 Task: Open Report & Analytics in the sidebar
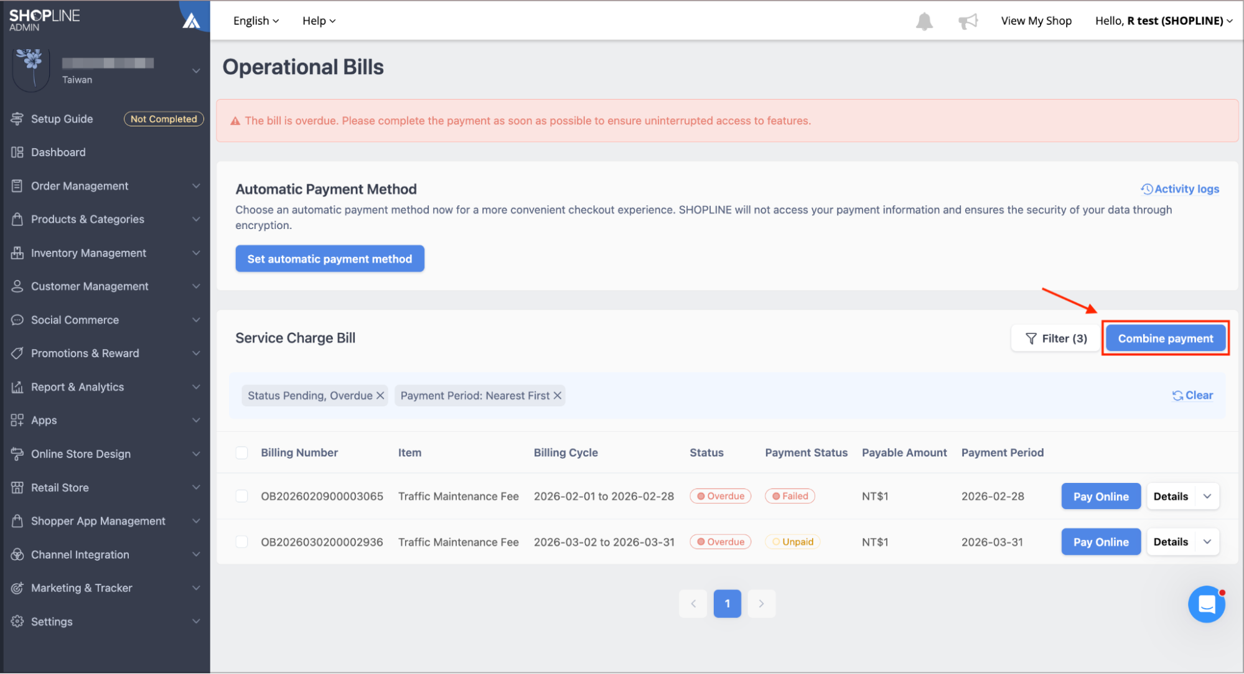[x=106, y=386]
